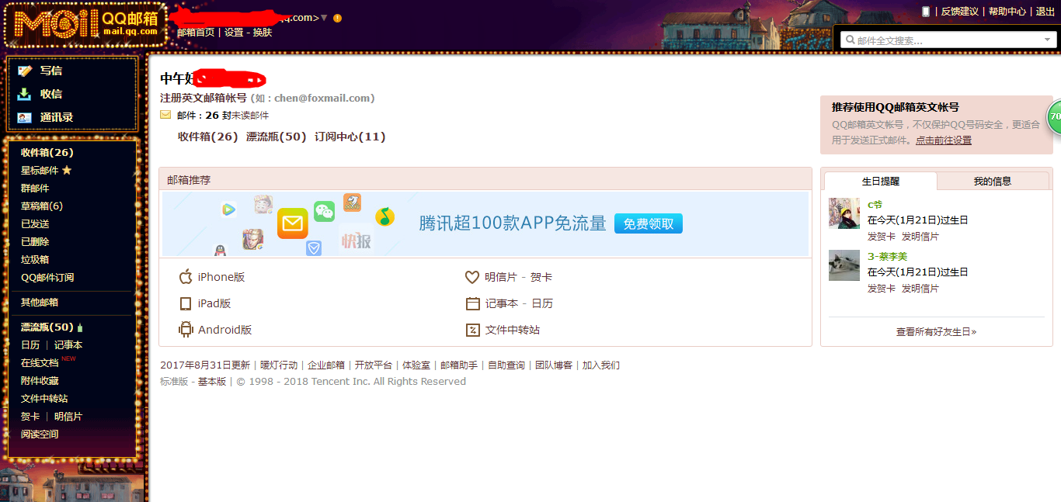Click the Android robot icon

click(x=186, y=330)
